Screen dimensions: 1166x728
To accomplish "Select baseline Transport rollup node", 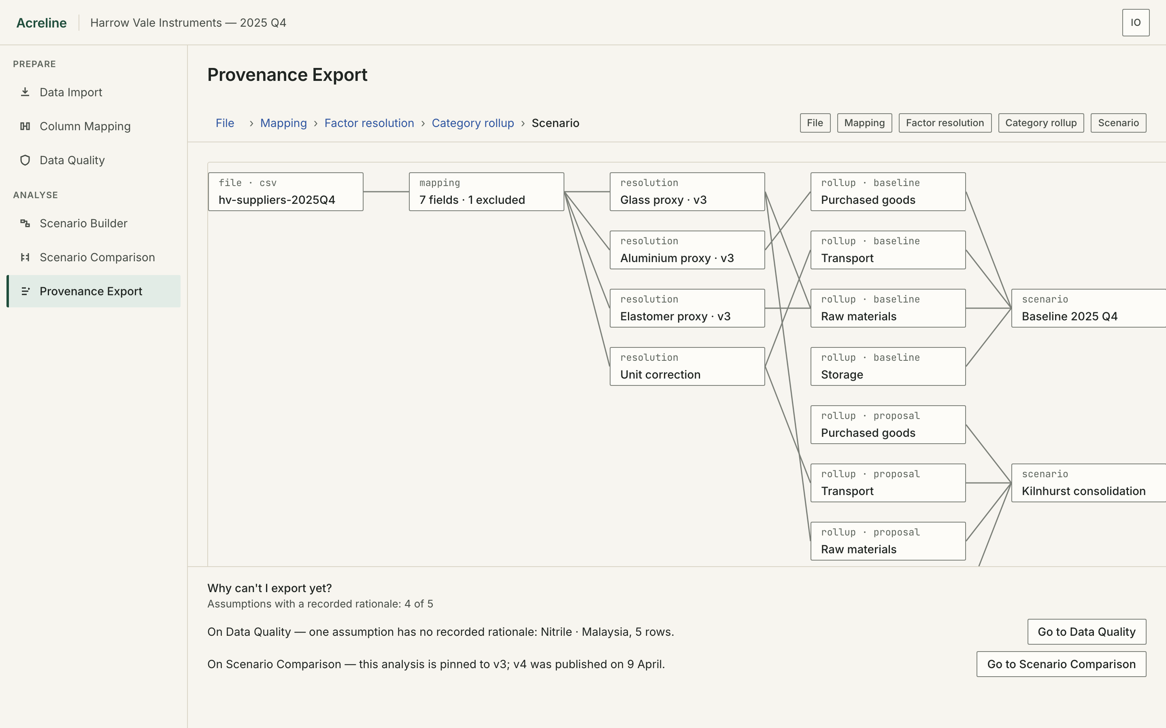I will click(x=888, y=250).
